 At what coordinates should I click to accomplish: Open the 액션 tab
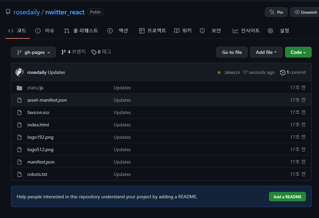[118, 31]
